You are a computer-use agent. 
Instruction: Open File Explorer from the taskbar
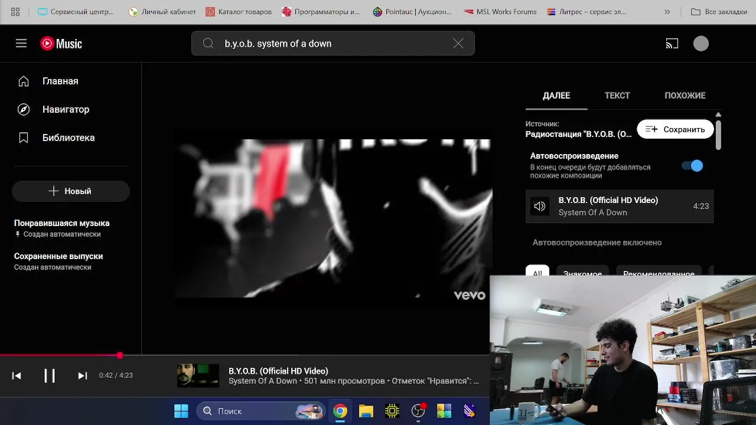pos(366,411)
